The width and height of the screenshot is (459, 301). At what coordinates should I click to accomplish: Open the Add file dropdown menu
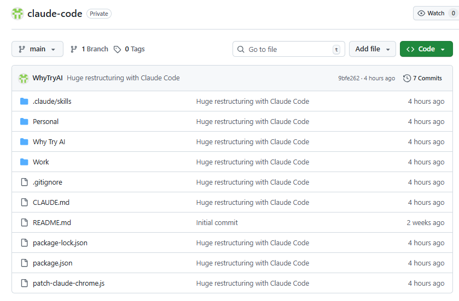373,49
